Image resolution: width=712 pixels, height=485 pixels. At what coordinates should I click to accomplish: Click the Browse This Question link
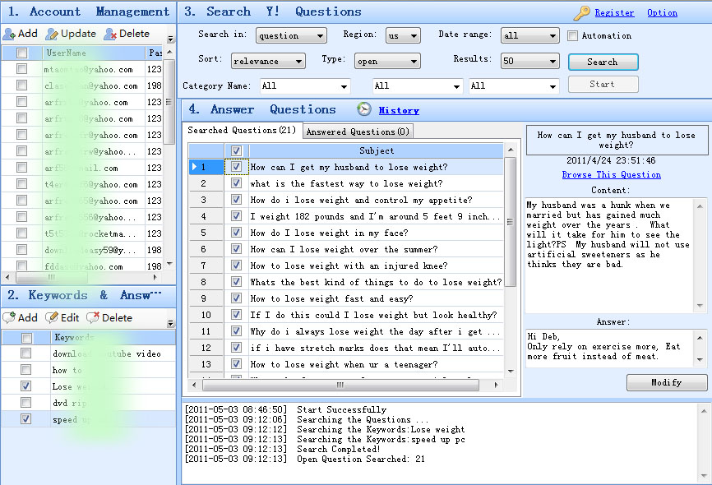click(611, 174)
